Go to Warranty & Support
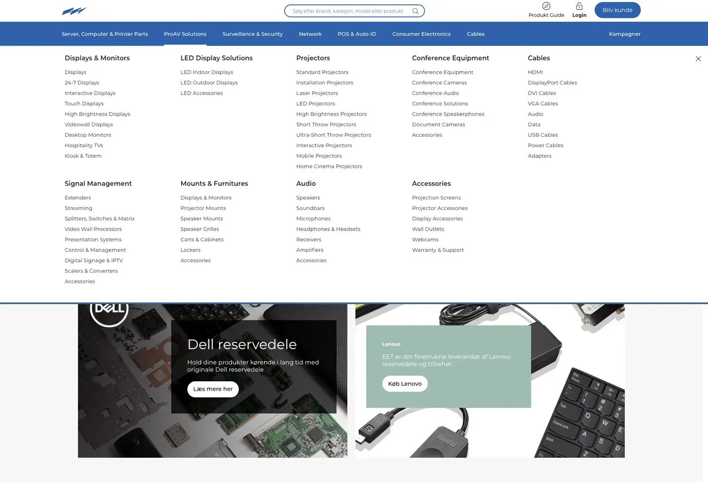This screenshot has height=485, width=708. (438, 250)
